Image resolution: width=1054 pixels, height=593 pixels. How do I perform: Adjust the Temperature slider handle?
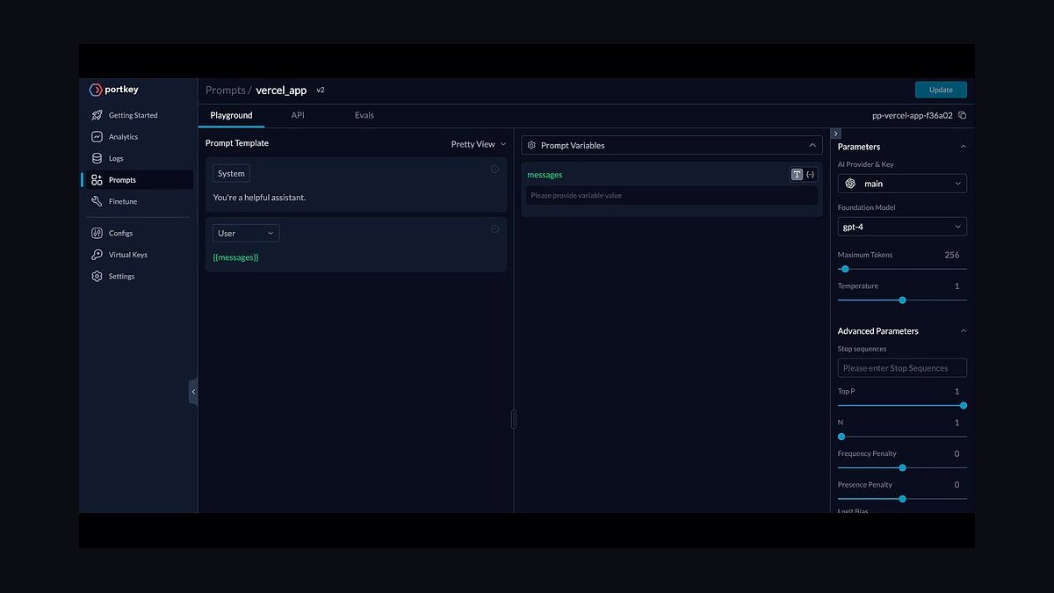pyautogui.click(x=902, y=300)
